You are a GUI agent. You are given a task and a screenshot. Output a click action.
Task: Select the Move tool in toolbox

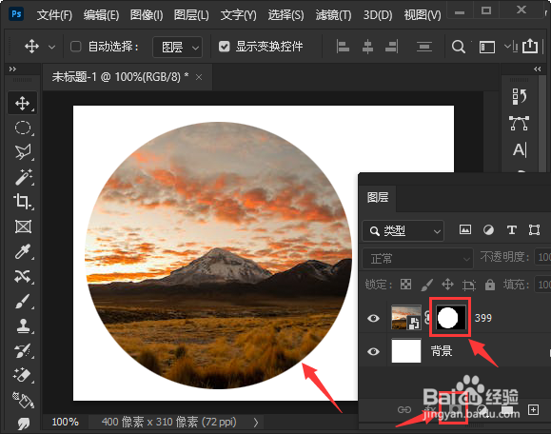click(x=23, y=104)
